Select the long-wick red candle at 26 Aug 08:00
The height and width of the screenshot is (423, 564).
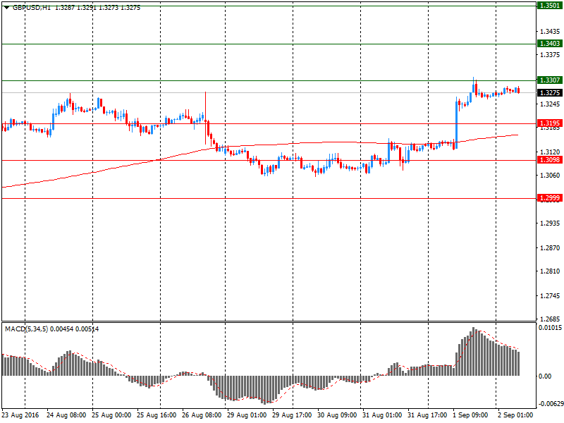(205, 118)
